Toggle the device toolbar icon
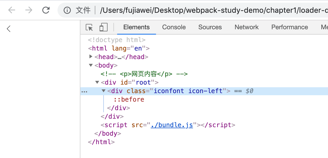The width and height of the screenshot is (328, 158). point(103,27)
